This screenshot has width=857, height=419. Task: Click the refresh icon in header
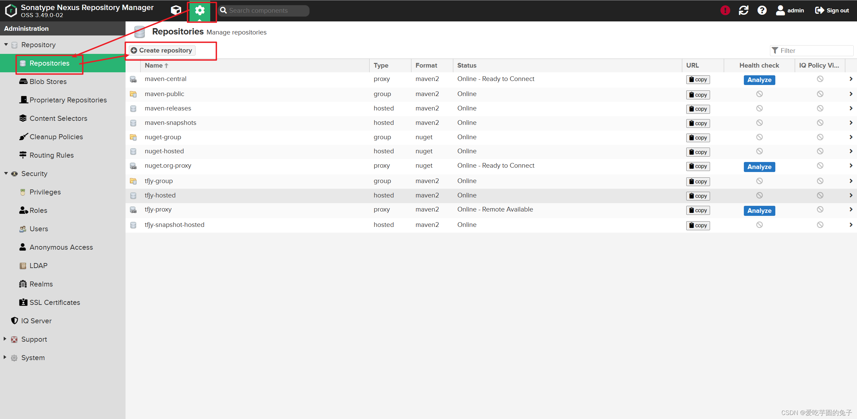click(x=744, y=10)
